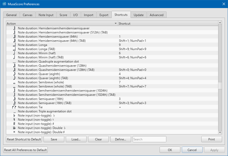Click the Define... button
The width and height of the screenshot is (228, 156).
(x=121, y=139)
